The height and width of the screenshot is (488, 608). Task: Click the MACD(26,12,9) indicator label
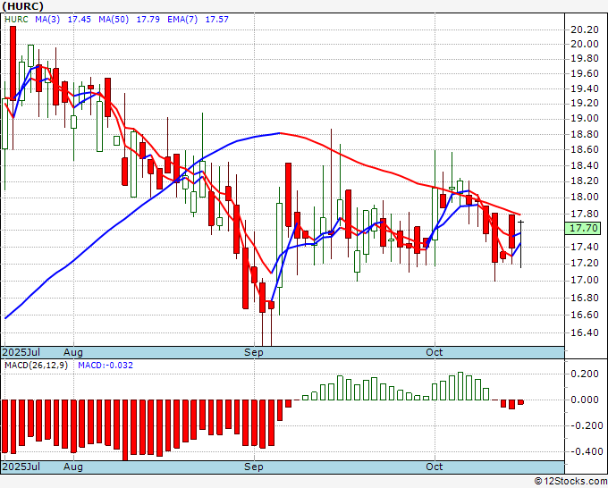36,366
